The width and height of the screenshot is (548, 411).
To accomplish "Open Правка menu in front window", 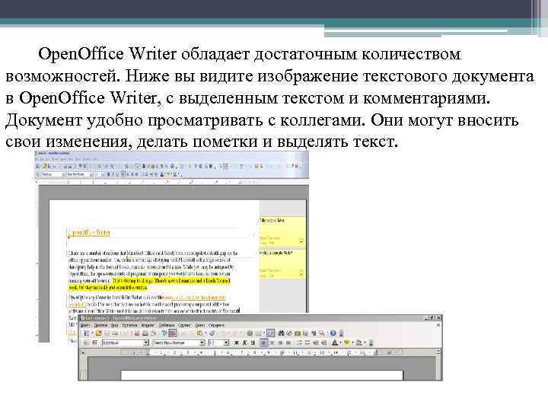I will pyautogui.click(x=100, y=325).
